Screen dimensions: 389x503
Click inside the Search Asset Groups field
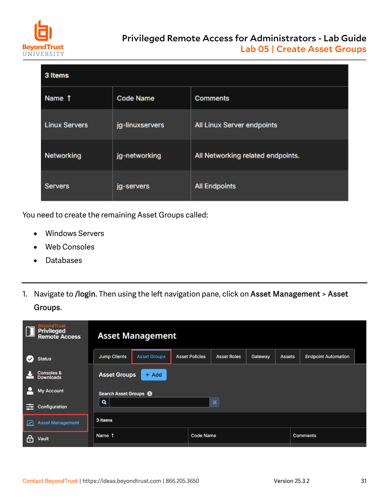pos(159,402)
